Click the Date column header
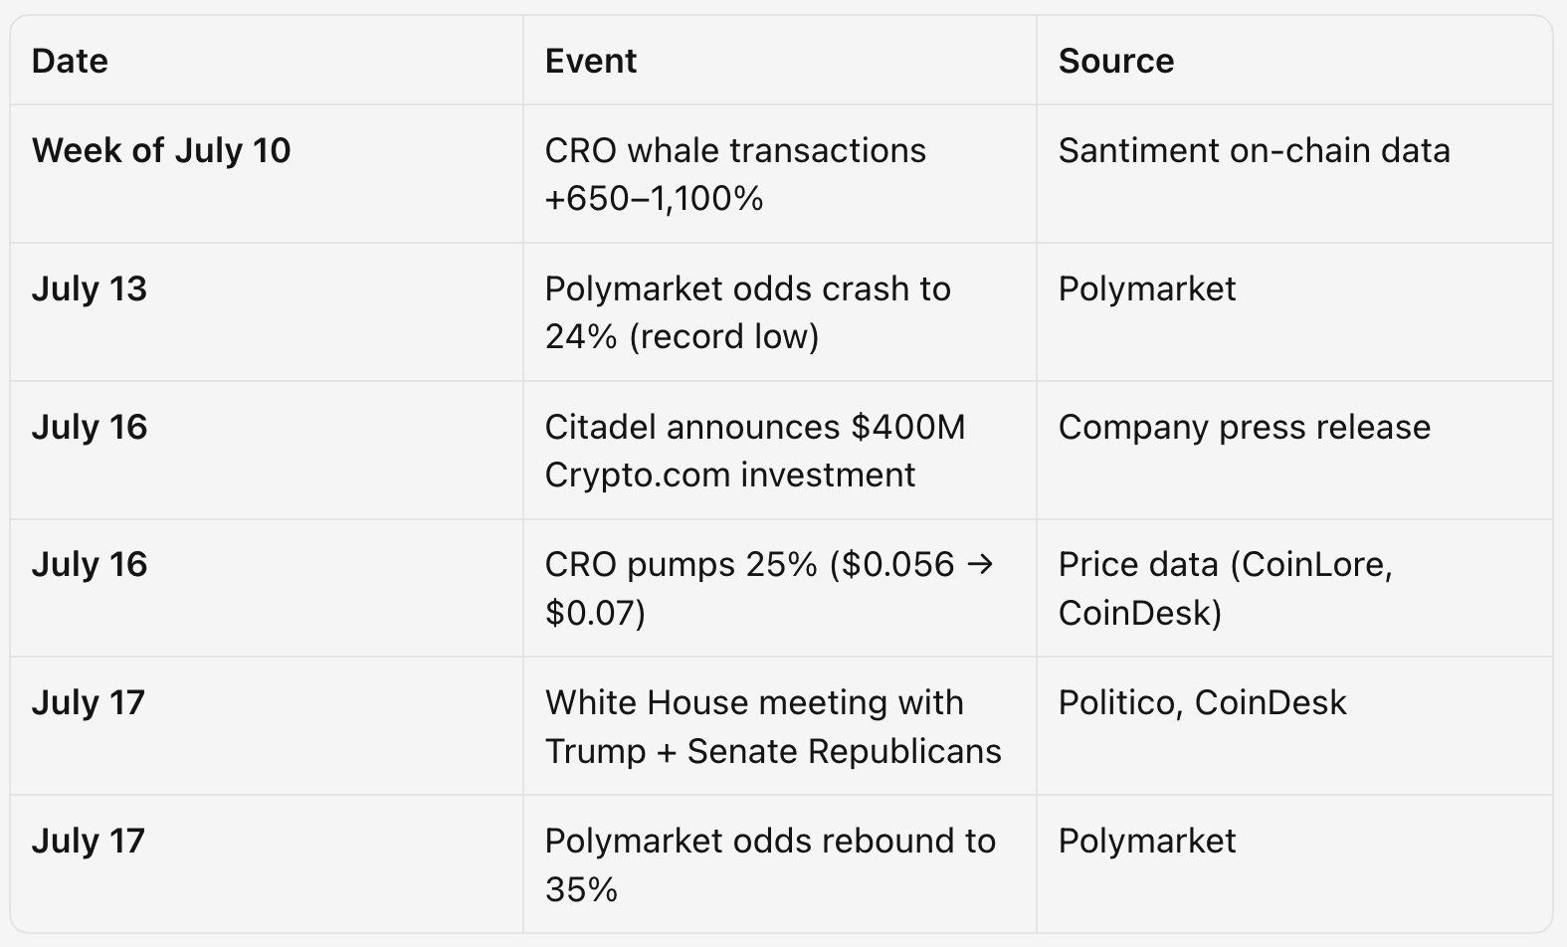The image size is (1567, 947). click(x=70, y=62)
